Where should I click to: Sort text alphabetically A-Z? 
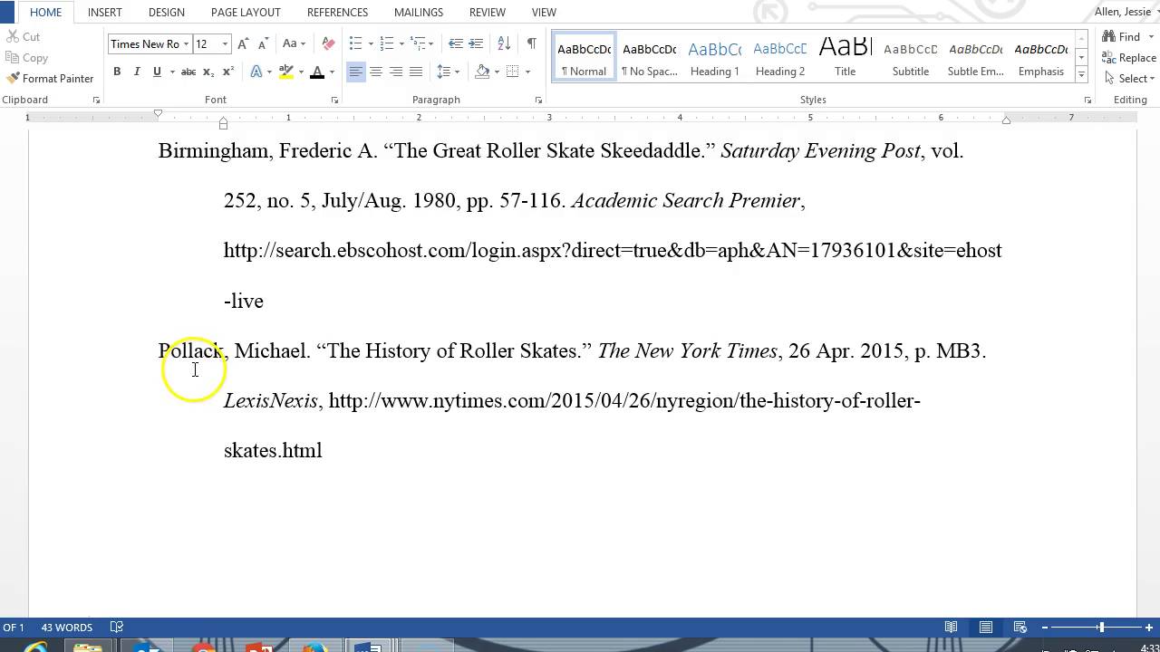[505, 43]
